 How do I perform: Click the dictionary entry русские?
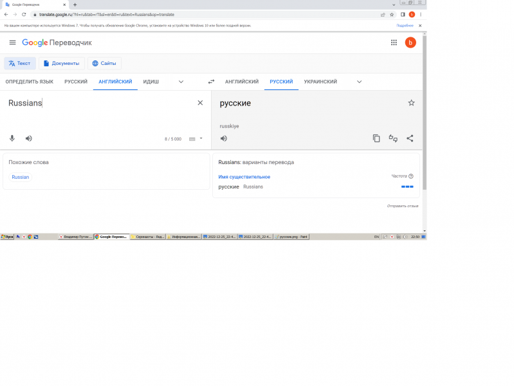click(228, 187)
